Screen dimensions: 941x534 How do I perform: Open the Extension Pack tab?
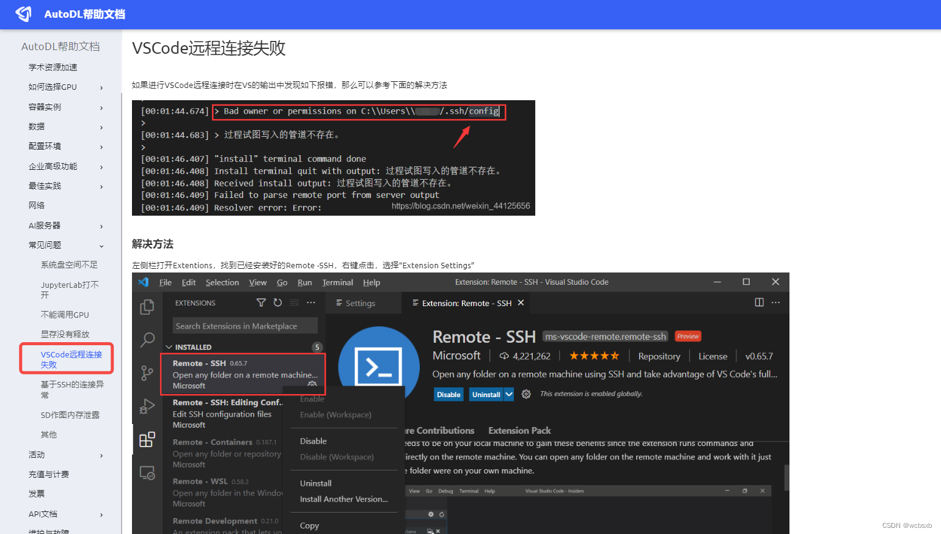pos(519,430)
